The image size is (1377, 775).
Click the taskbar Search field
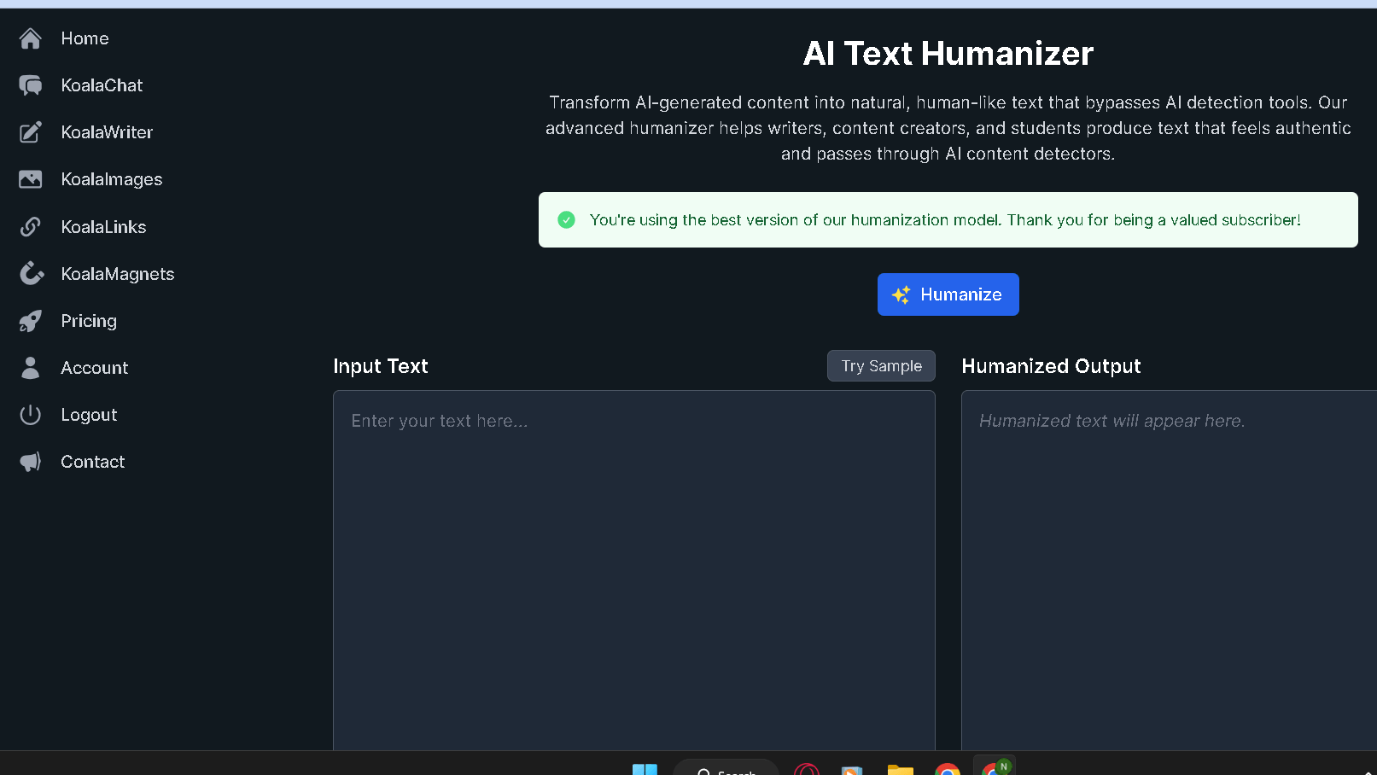[x=726, y=769]
